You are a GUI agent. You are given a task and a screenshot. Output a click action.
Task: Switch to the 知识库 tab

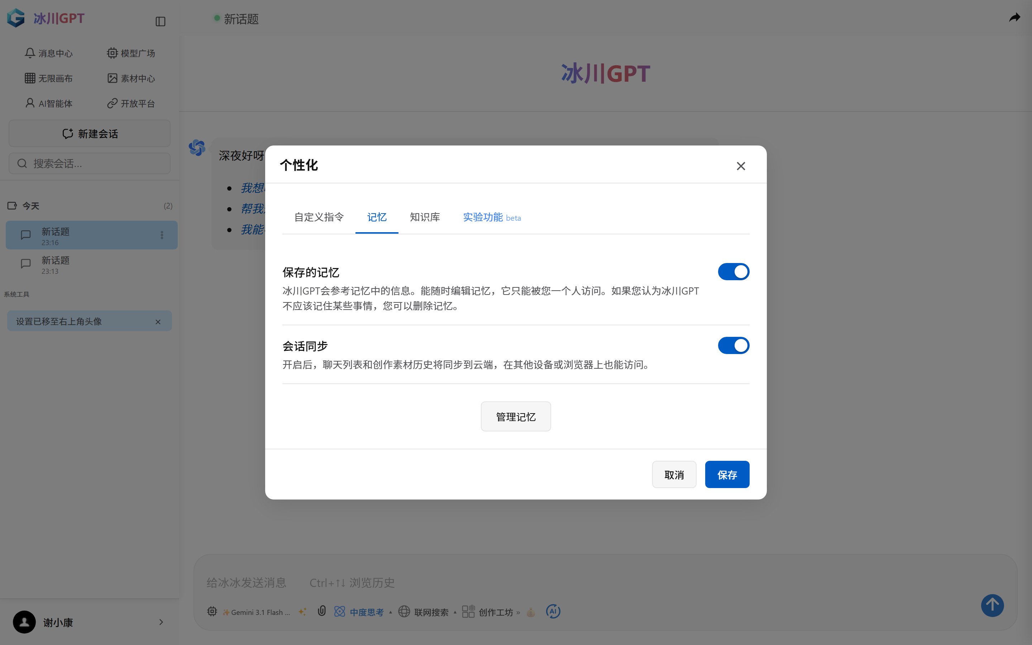tap(424, 217)
